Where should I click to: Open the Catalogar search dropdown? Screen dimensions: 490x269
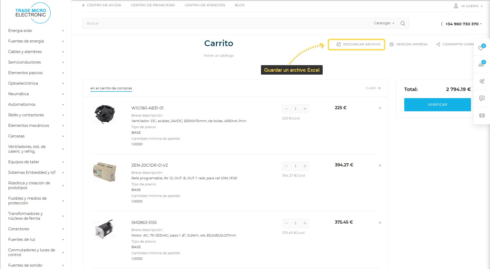click(384, 23)
